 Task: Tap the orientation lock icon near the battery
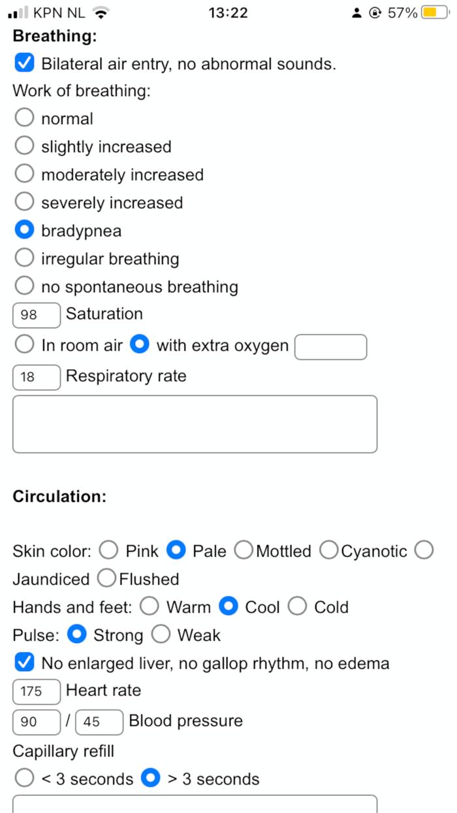point(376,12)
